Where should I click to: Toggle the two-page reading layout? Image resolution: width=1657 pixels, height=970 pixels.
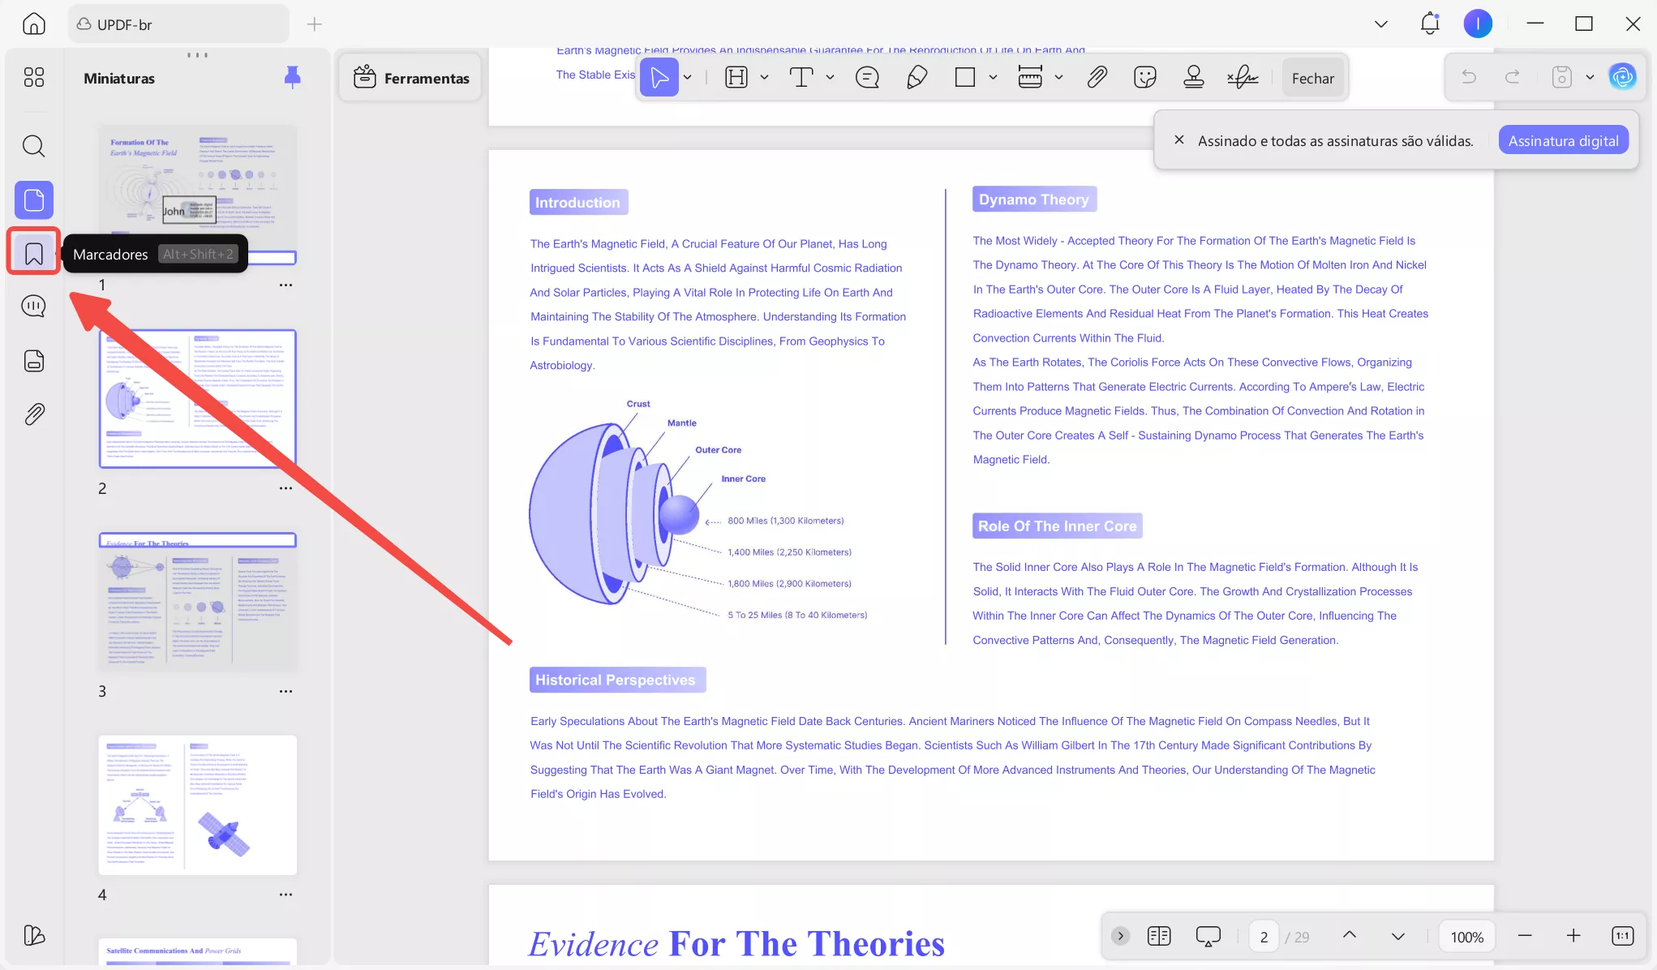click(x=1159, y=936)
